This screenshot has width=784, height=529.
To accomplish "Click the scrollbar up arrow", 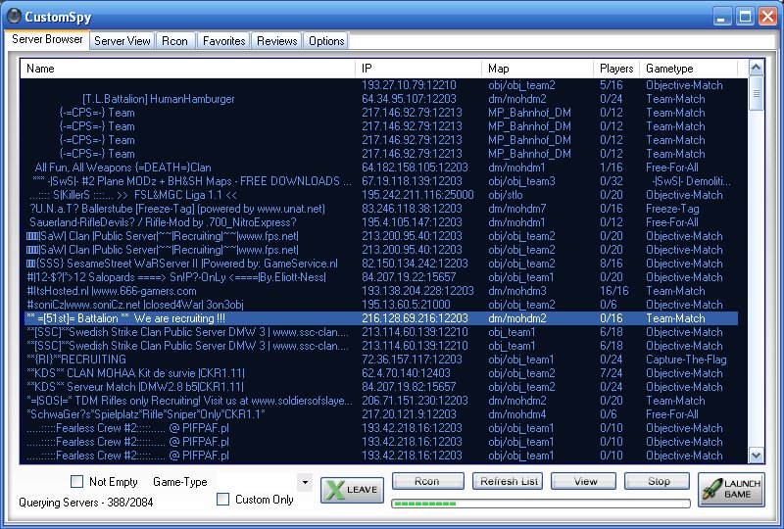I will pyautogui.click(x=756, y=69).
